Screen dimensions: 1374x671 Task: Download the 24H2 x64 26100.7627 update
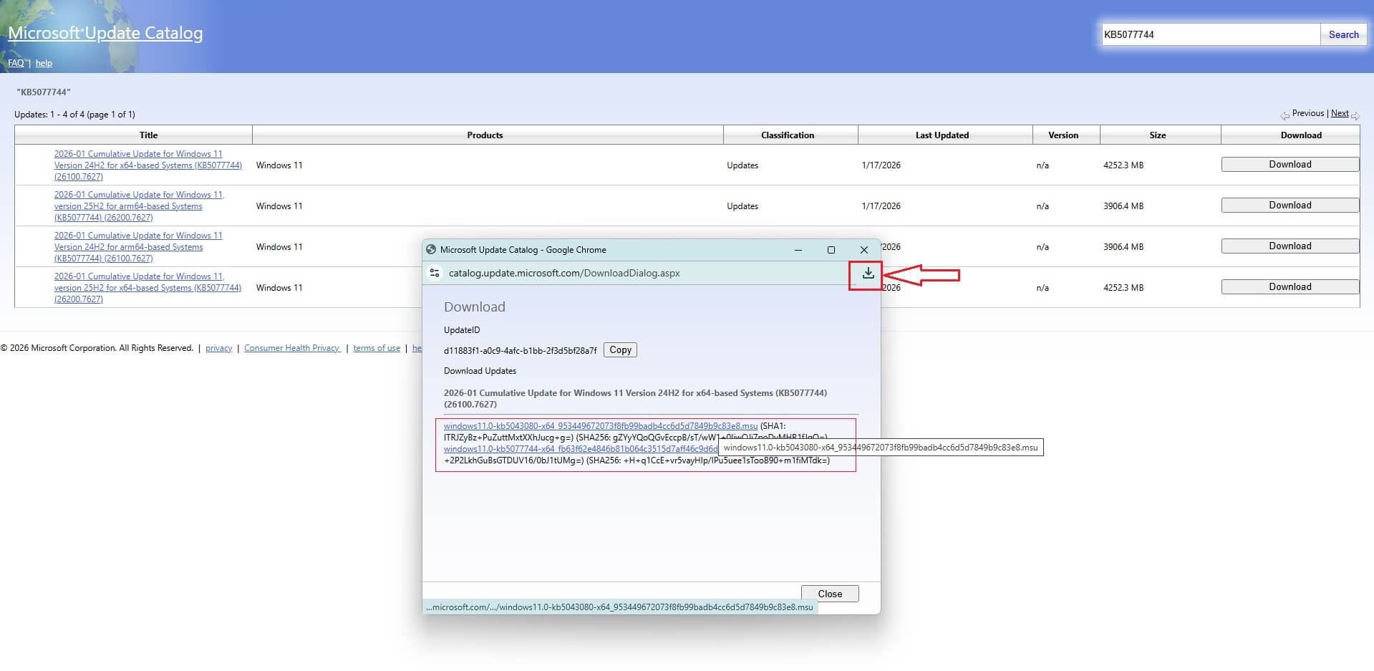point(1290,164)
